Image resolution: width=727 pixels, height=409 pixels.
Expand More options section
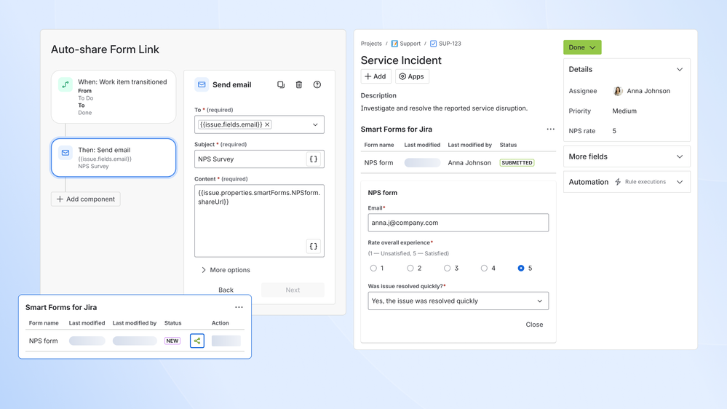(226, 270)
